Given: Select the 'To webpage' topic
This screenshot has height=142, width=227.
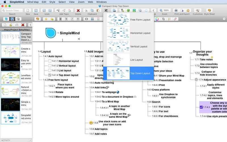Looking at the screenshot, I should pyautogui.click(x=109, y=92).
